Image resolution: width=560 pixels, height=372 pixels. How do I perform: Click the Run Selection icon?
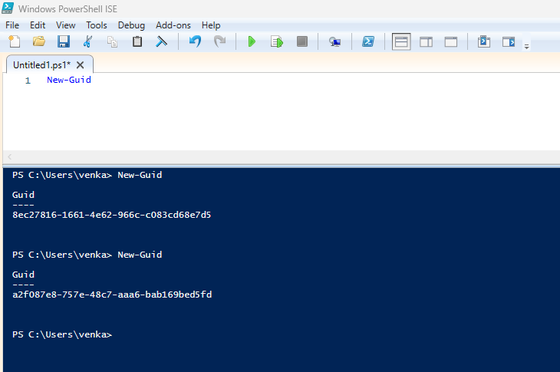[x=277, y=41]
